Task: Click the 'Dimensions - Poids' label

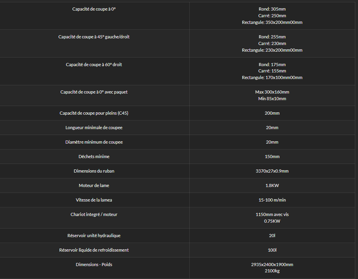Action: (94, 265)
